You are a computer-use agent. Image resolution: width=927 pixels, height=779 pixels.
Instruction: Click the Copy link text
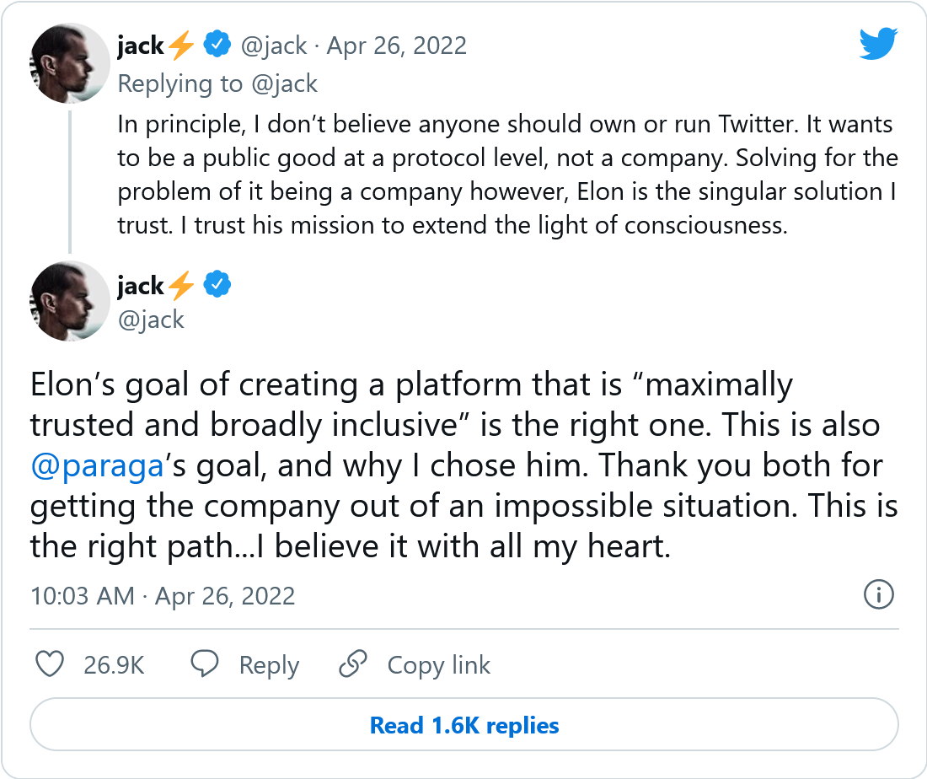[x=438, y=665]
